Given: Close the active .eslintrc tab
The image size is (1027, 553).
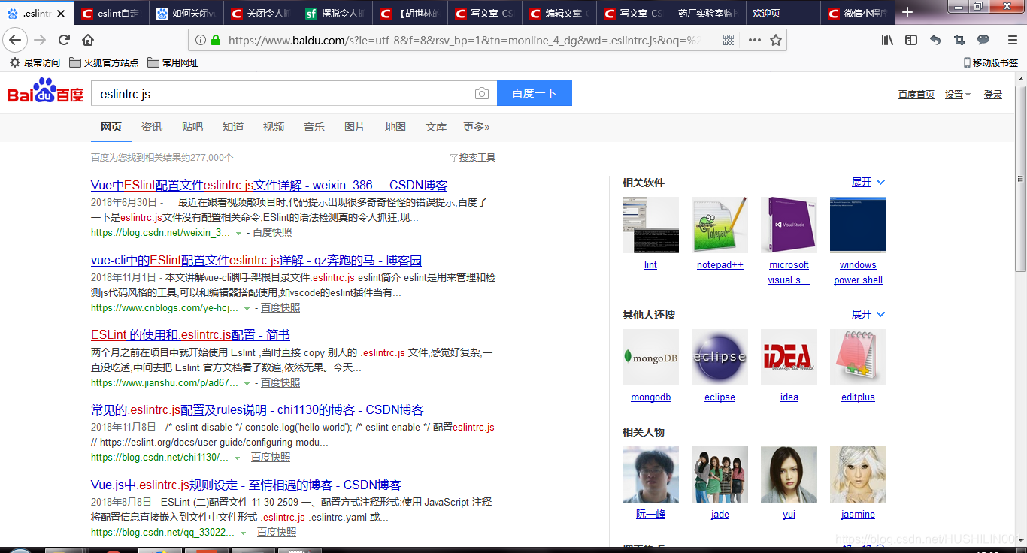Looking at the screenshot, I should (61, 14).
